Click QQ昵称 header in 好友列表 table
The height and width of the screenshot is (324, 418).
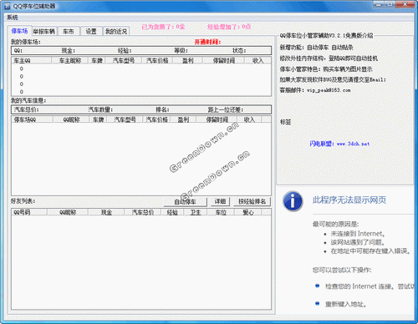(68, 212)
